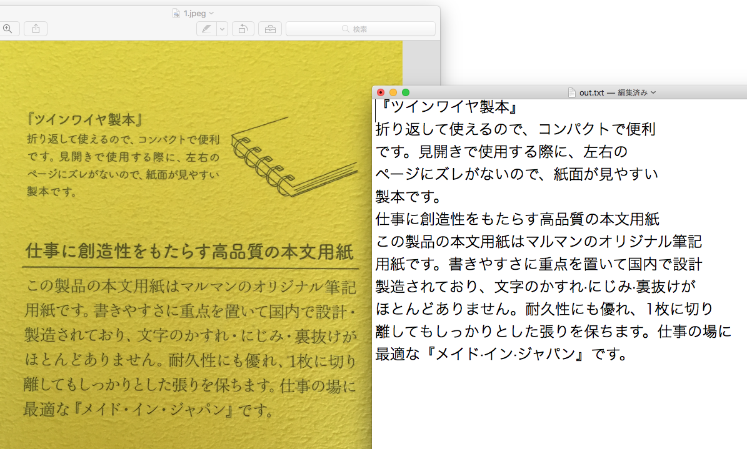The width and height of the screenshot is (747, 449).
Task: Click the line ほとんどありません。耐久性にも優れ in out.txt
Action: tap(544, 308)
